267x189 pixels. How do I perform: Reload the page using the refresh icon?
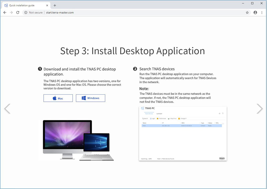tap(18, 13)
